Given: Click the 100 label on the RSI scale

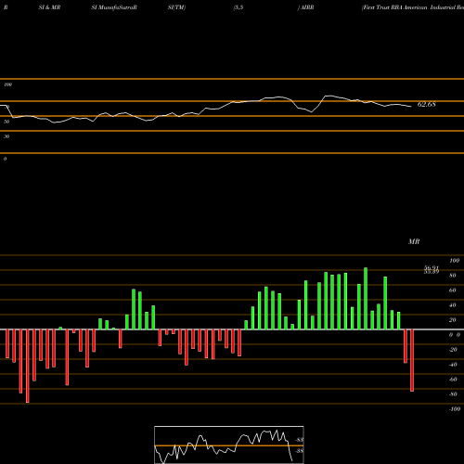Looking at the screenshot, I should point(8,84).
